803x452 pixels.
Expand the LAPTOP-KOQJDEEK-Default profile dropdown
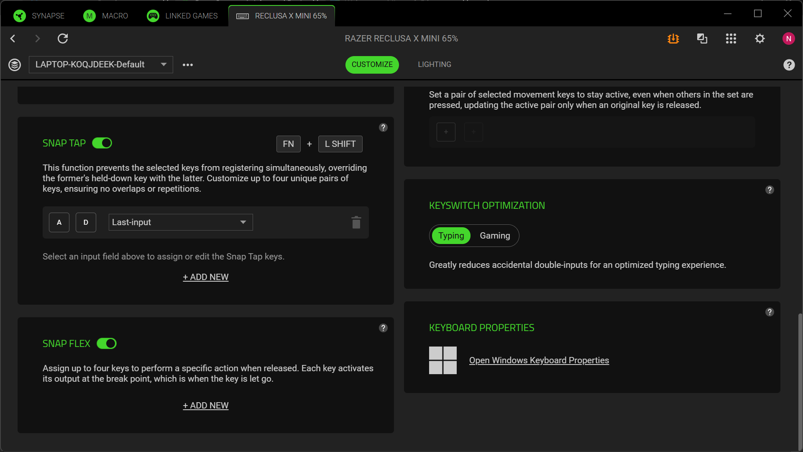(x=101, y=64)
